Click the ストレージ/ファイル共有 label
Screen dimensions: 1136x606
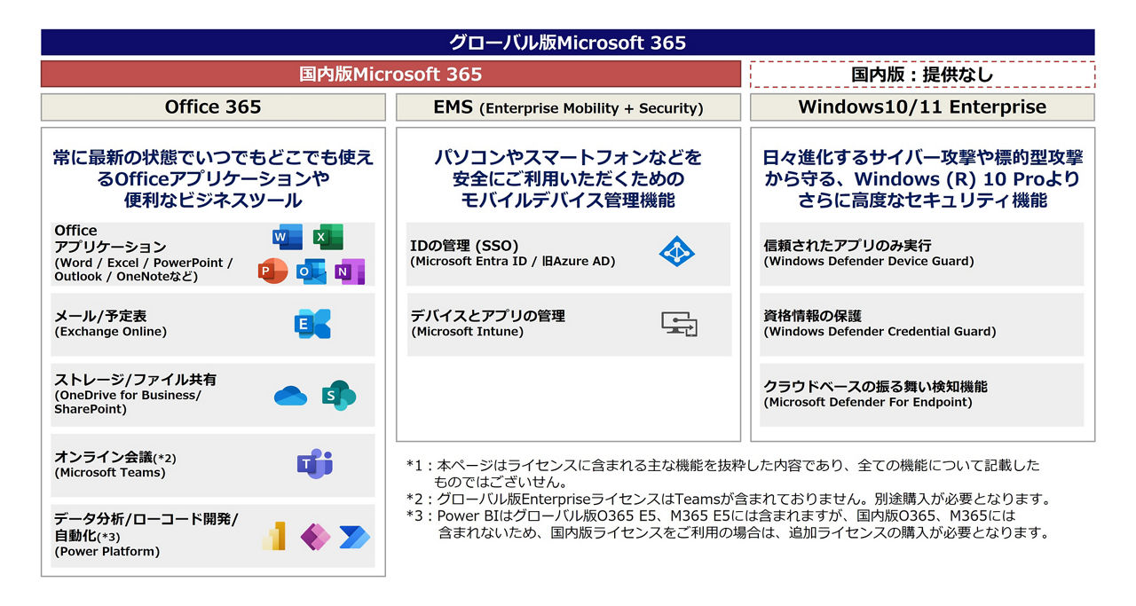pyautogui.click(x=135, y=380)
